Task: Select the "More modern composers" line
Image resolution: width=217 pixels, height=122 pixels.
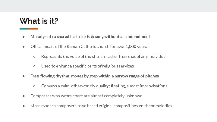Action: tap(101, 106)
